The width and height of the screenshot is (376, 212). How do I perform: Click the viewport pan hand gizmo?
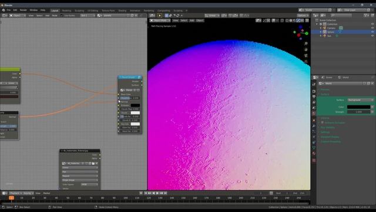tap(306, 49)
